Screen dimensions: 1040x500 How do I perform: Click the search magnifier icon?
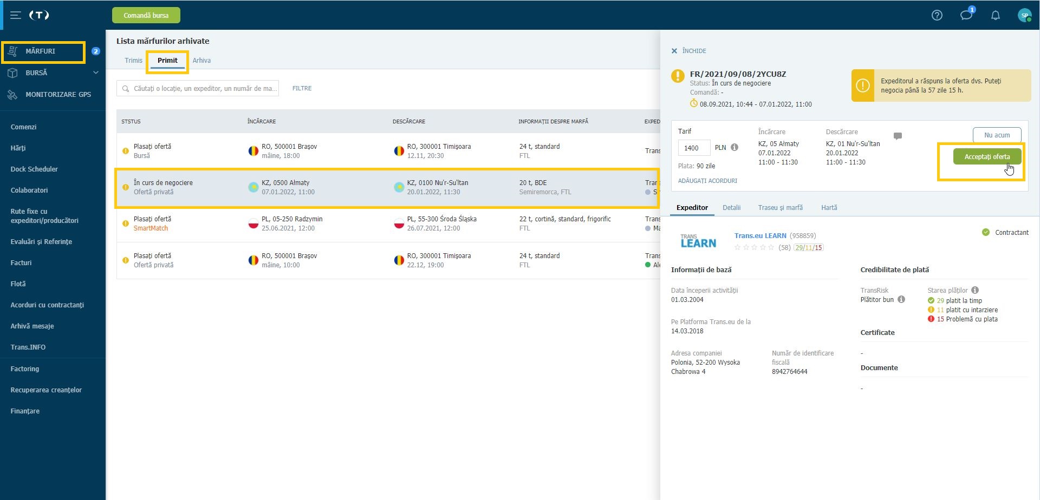126,89
